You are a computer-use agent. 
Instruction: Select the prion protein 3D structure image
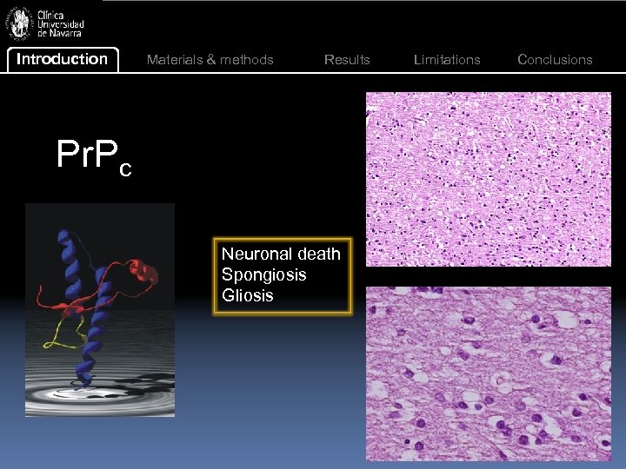(100, 310)
